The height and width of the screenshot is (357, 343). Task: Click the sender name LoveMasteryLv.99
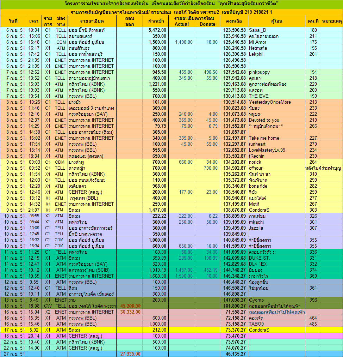tap(267, 150)
